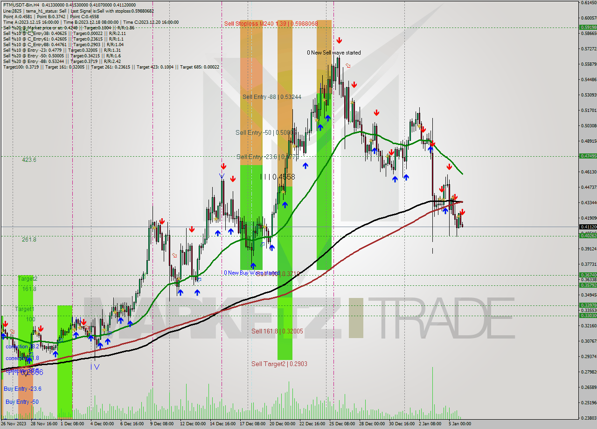Click the green Target2 label

tap(27, 278)
